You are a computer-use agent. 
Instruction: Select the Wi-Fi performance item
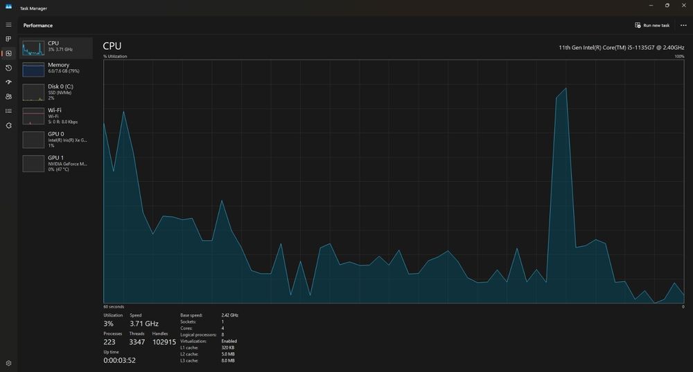pos(55,116)
